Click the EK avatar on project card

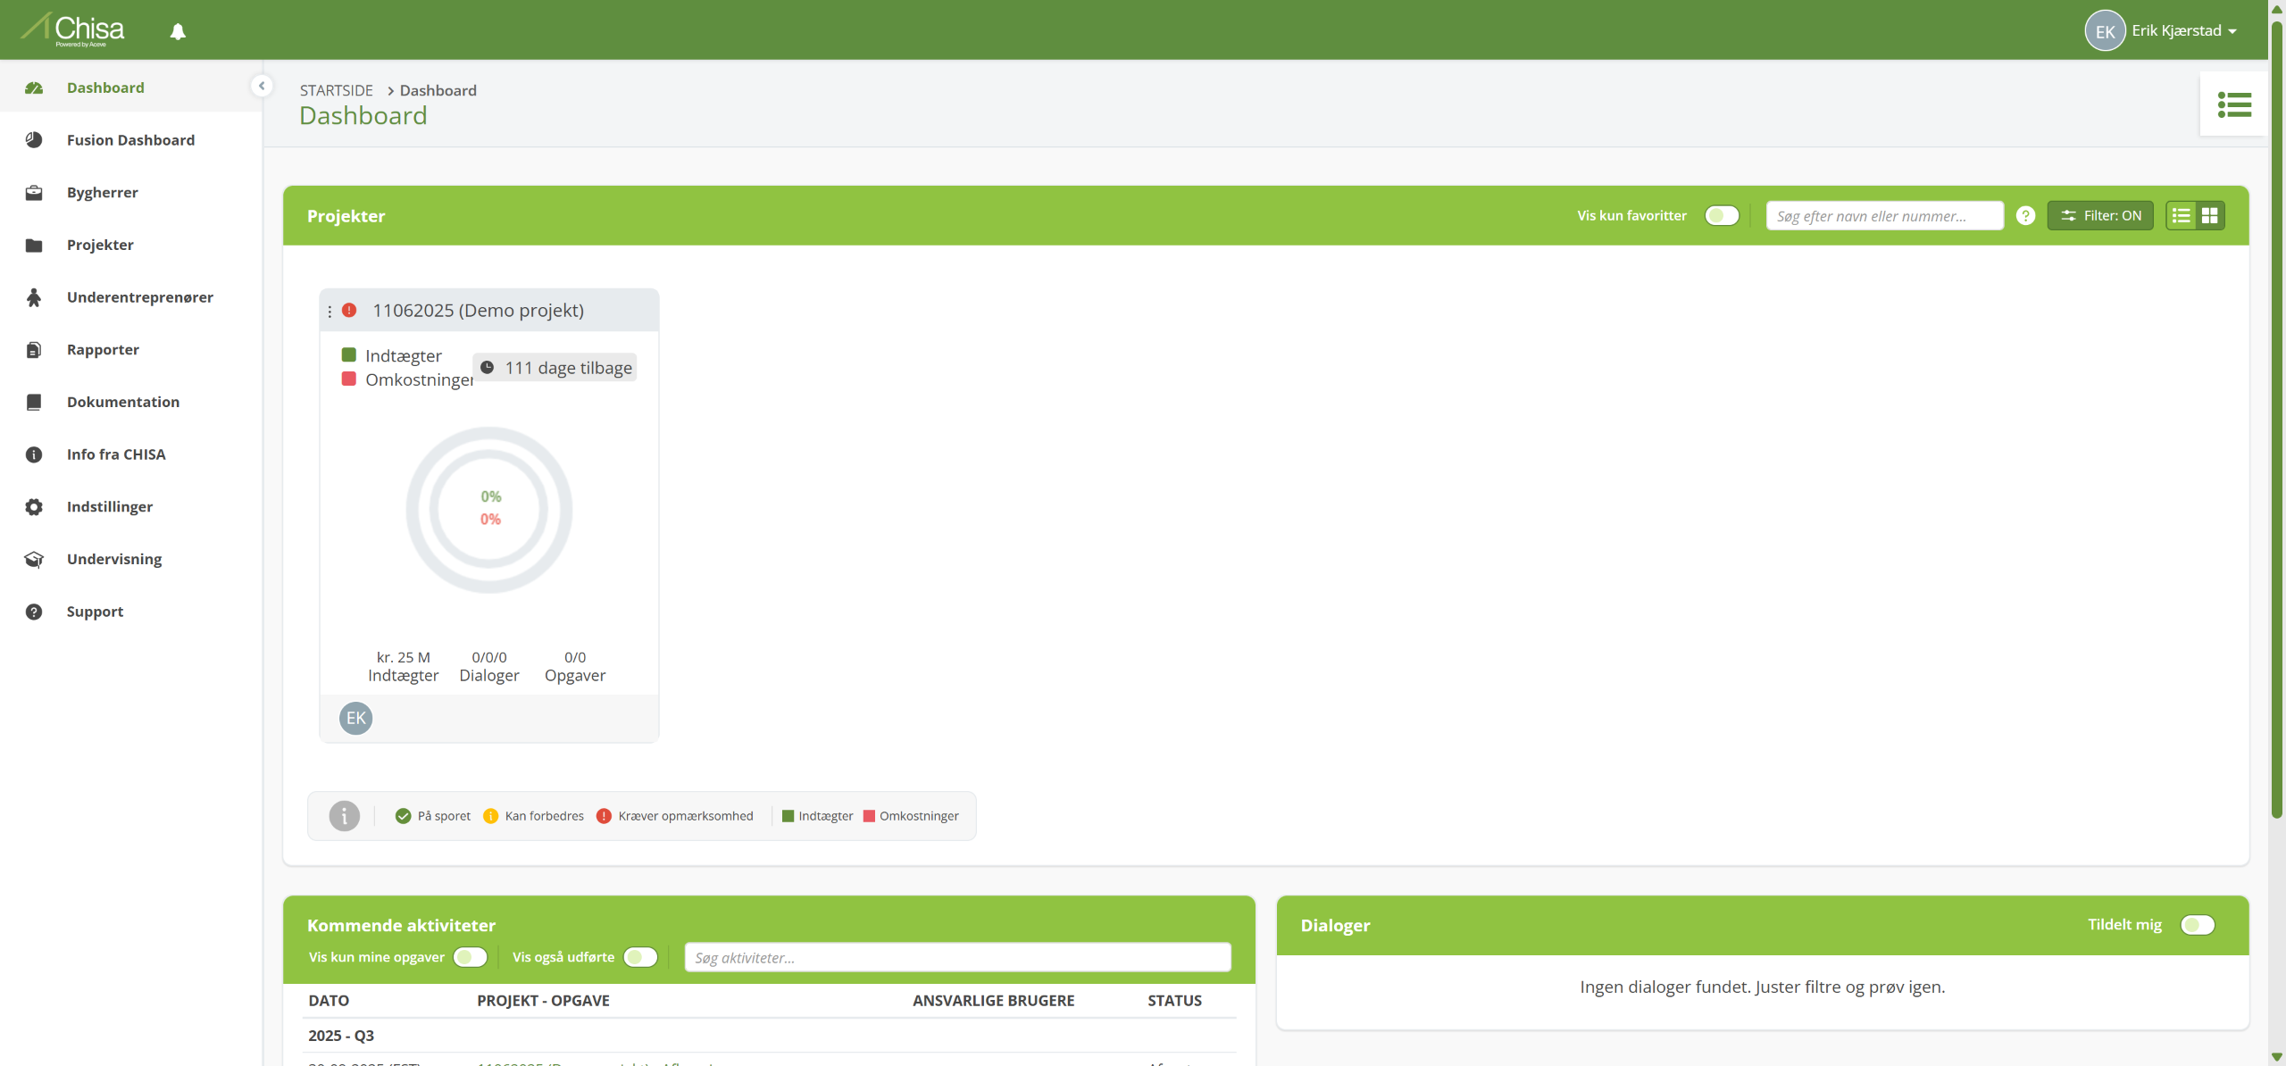point(355,718)
